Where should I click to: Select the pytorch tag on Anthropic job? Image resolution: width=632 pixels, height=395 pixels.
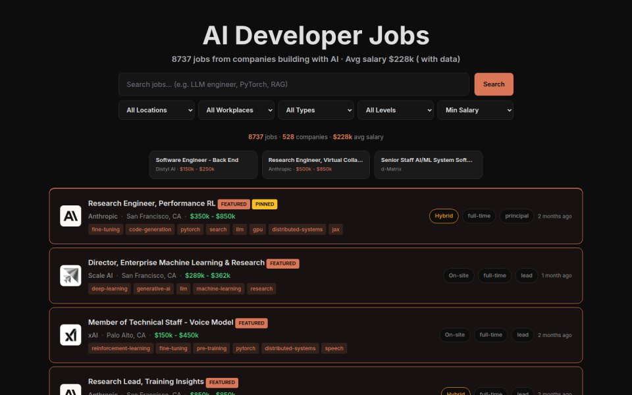point(190,229)
